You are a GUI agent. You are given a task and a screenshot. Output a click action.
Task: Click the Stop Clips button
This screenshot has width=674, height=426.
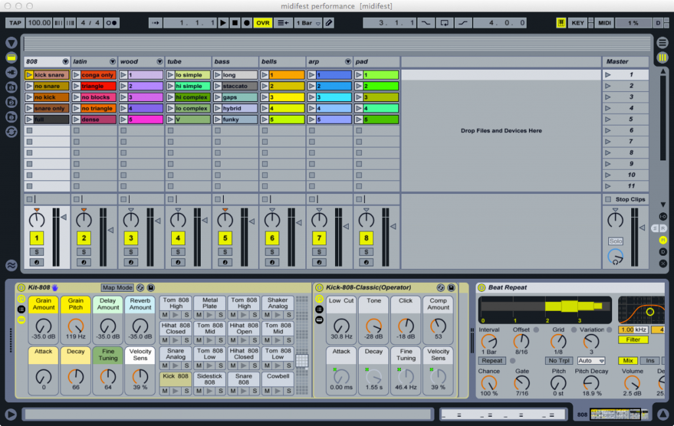[625, 199]
